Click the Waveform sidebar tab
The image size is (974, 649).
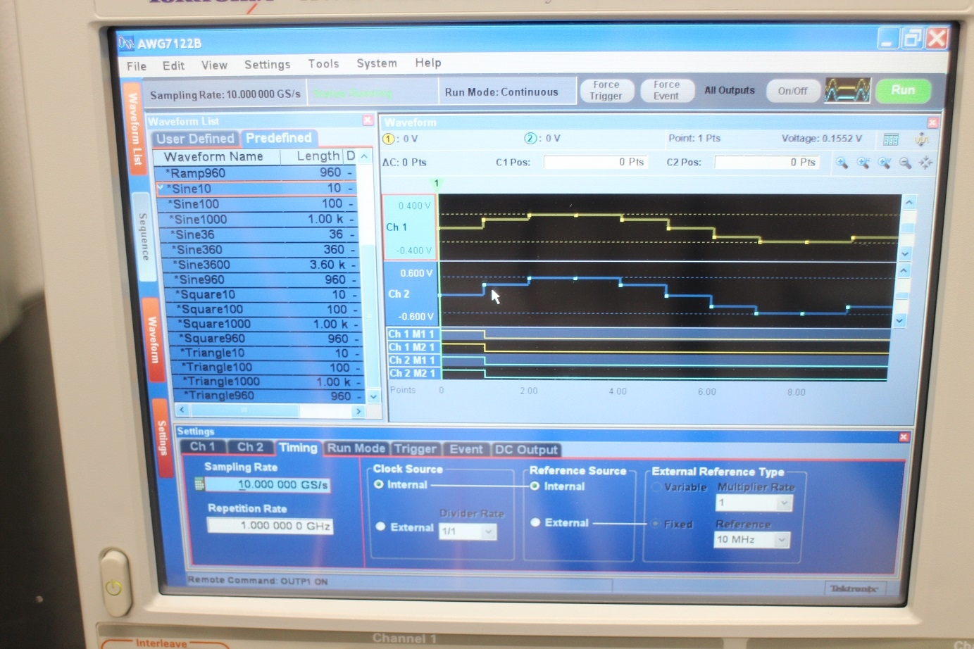[153, 341]
